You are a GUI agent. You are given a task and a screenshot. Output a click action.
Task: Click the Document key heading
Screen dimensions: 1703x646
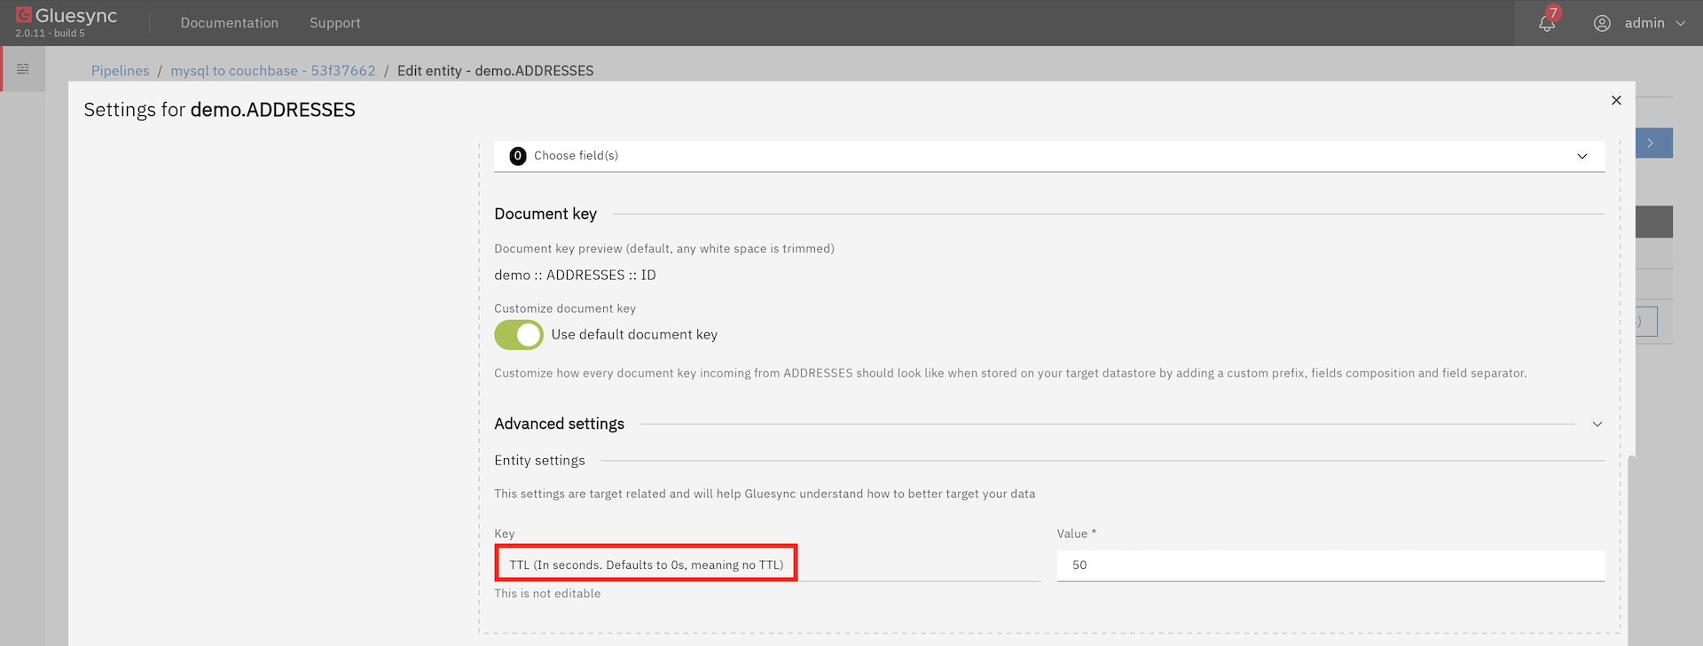pos(545,214)
